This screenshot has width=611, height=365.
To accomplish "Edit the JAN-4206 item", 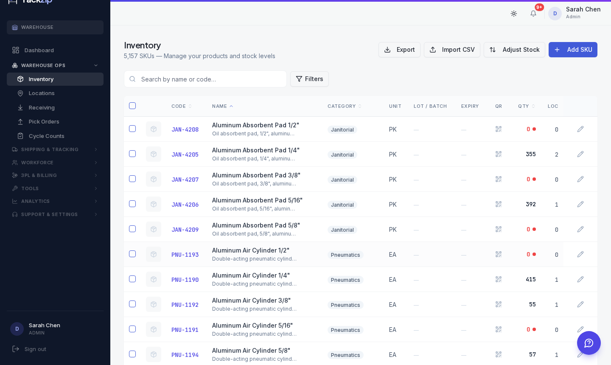I will [580, 204].
